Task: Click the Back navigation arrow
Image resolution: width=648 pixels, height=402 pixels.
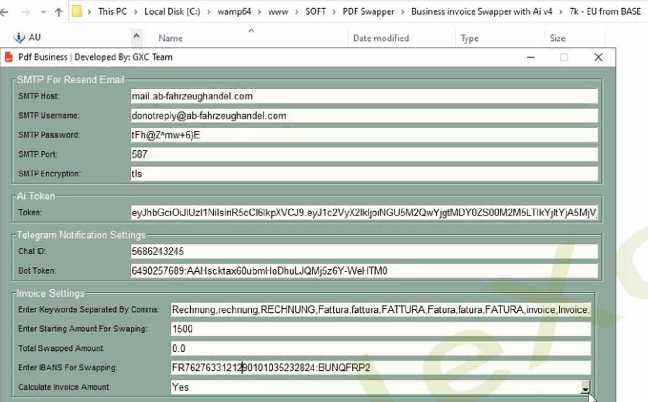Action: pyautogui.click(x=5, y=12)
